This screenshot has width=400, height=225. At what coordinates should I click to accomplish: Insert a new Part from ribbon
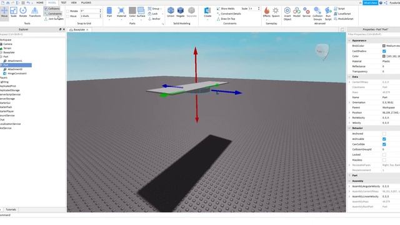[x=109, y=12]
